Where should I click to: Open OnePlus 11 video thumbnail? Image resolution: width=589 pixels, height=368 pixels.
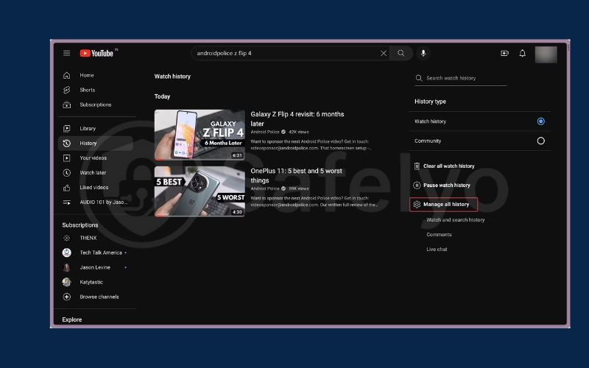[x=200, y=191]
